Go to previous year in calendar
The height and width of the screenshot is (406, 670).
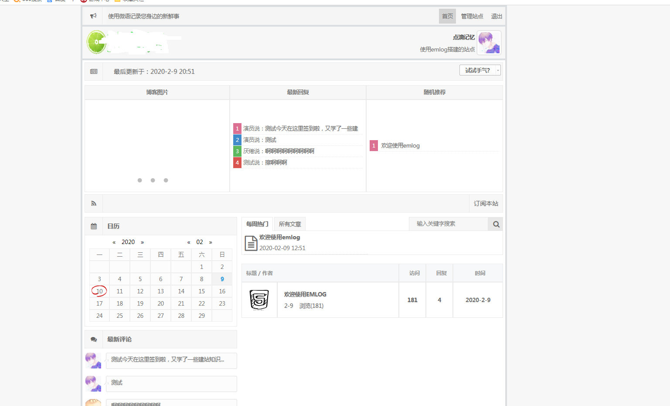[114, 242]
